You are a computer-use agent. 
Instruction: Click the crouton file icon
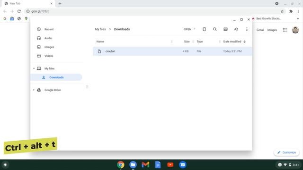coord(99,51)
